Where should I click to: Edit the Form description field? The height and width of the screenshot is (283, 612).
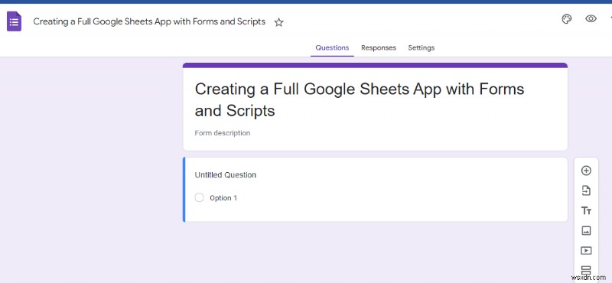click(223, 133)
